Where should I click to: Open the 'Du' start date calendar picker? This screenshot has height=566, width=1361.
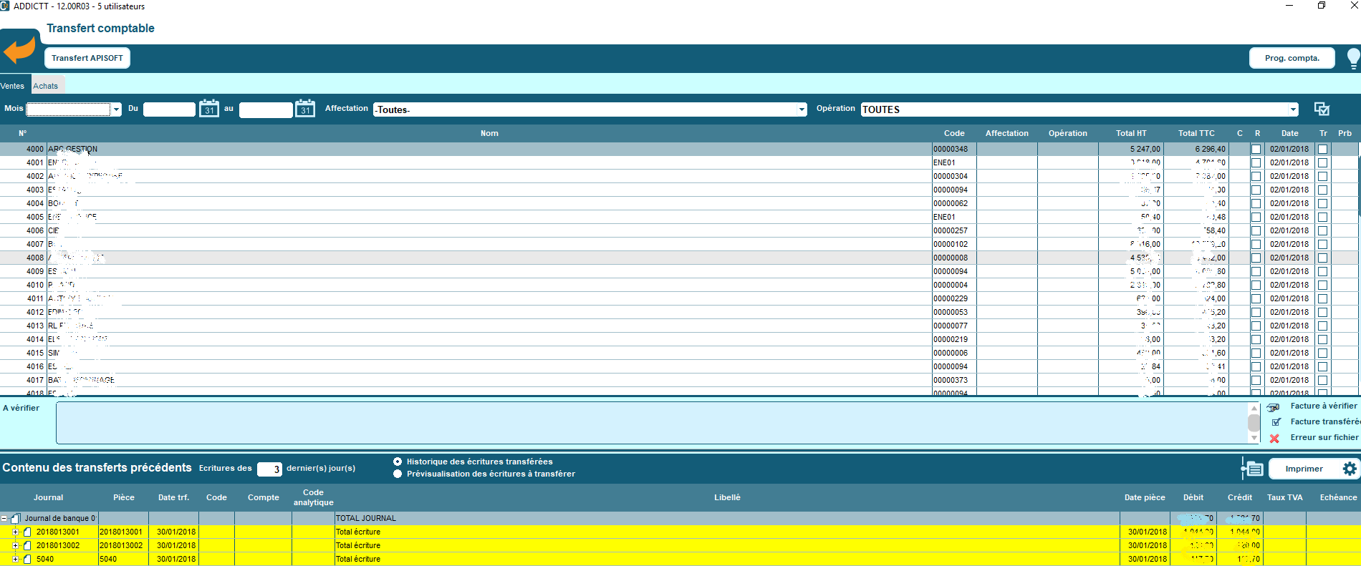pos(208,109)
